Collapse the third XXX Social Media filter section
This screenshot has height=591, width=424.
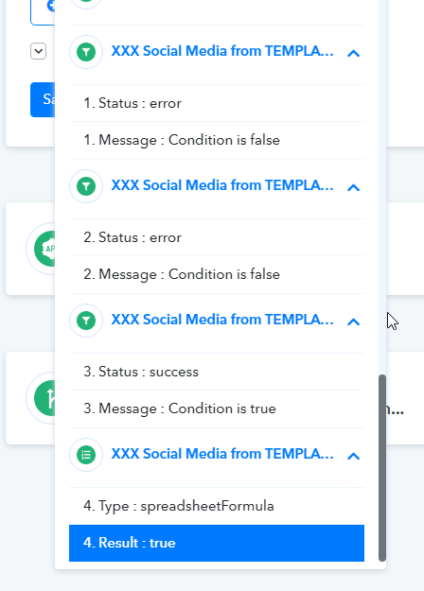353,322
